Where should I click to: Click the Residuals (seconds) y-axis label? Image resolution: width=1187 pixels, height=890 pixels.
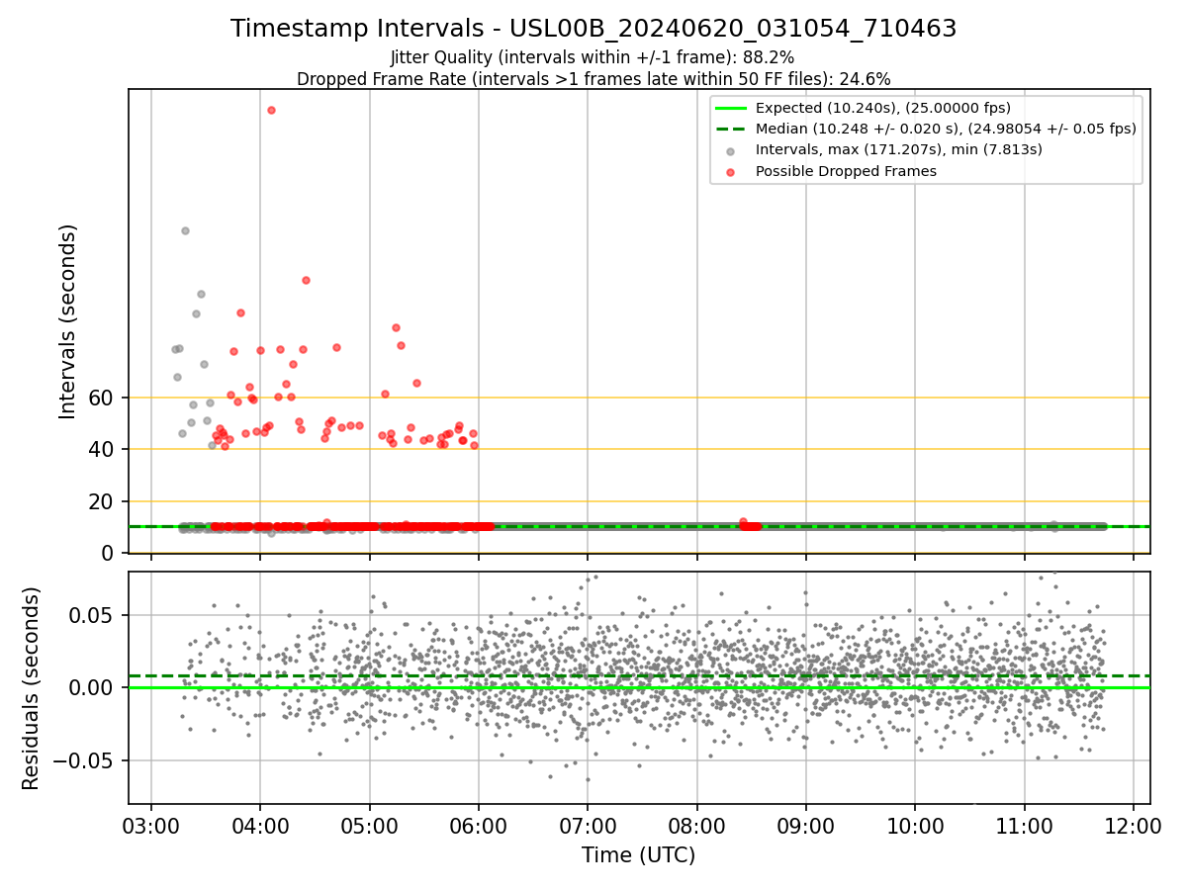coord(32,688)
